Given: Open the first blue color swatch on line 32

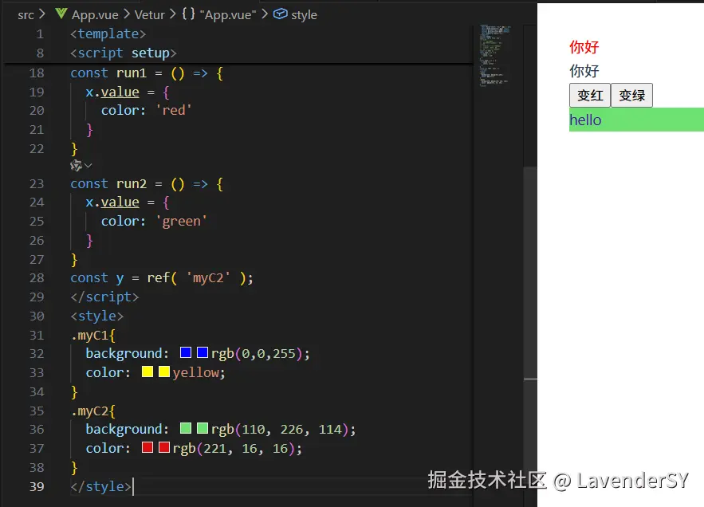Looking at the screenshot, I should tap(187, 352).
